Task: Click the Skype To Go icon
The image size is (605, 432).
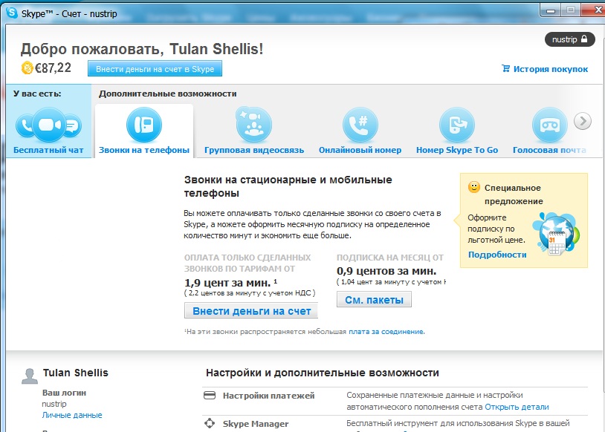Action: tap(457, 125)
